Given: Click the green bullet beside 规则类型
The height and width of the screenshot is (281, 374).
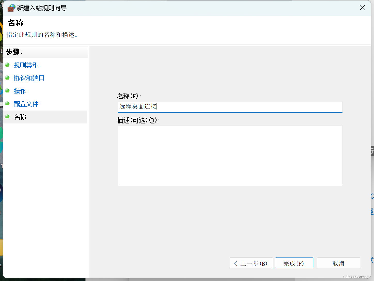Looking at the screenshot, I should coord(7,65).
